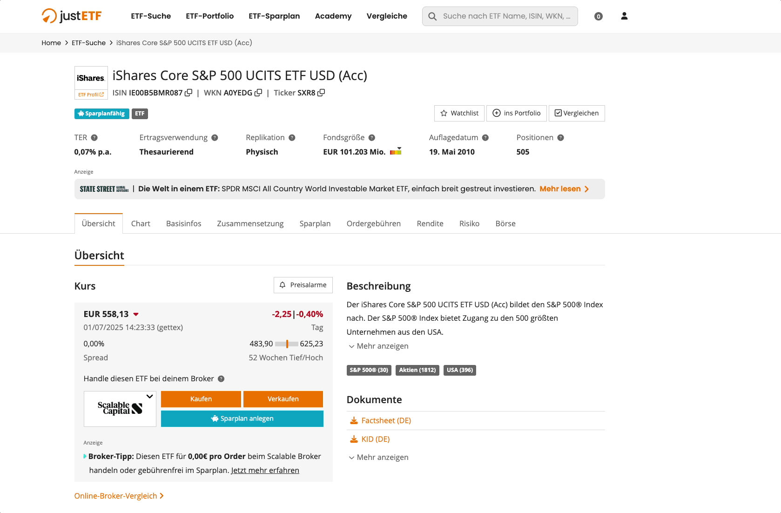Add ETF to Watchlist
This screenshot has width=781, height=513.
coord(459,113)
